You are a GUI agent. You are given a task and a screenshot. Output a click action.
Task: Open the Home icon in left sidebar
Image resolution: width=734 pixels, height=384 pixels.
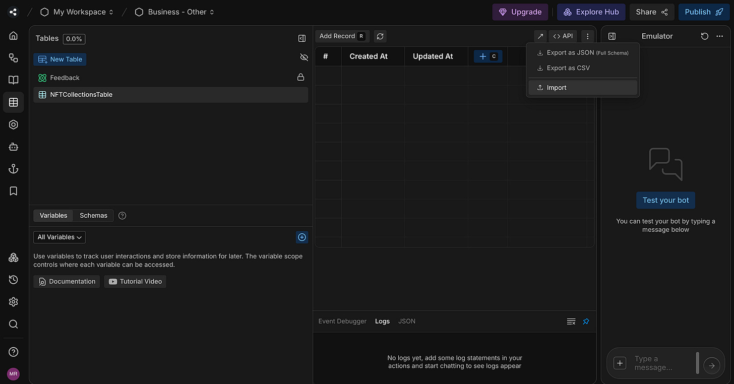point(14,36)
